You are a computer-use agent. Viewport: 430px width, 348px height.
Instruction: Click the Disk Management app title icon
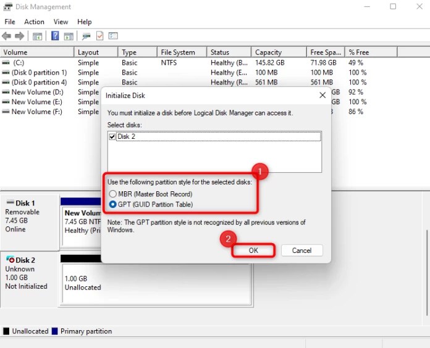pyautogui.click(x=7, y=7)
